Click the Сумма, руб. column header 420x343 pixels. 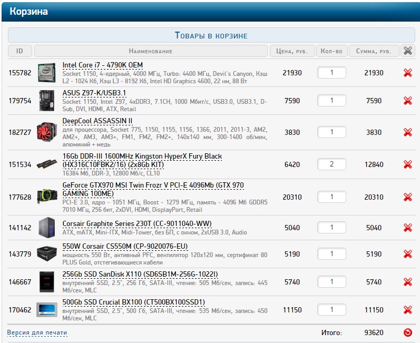(374, 51)
